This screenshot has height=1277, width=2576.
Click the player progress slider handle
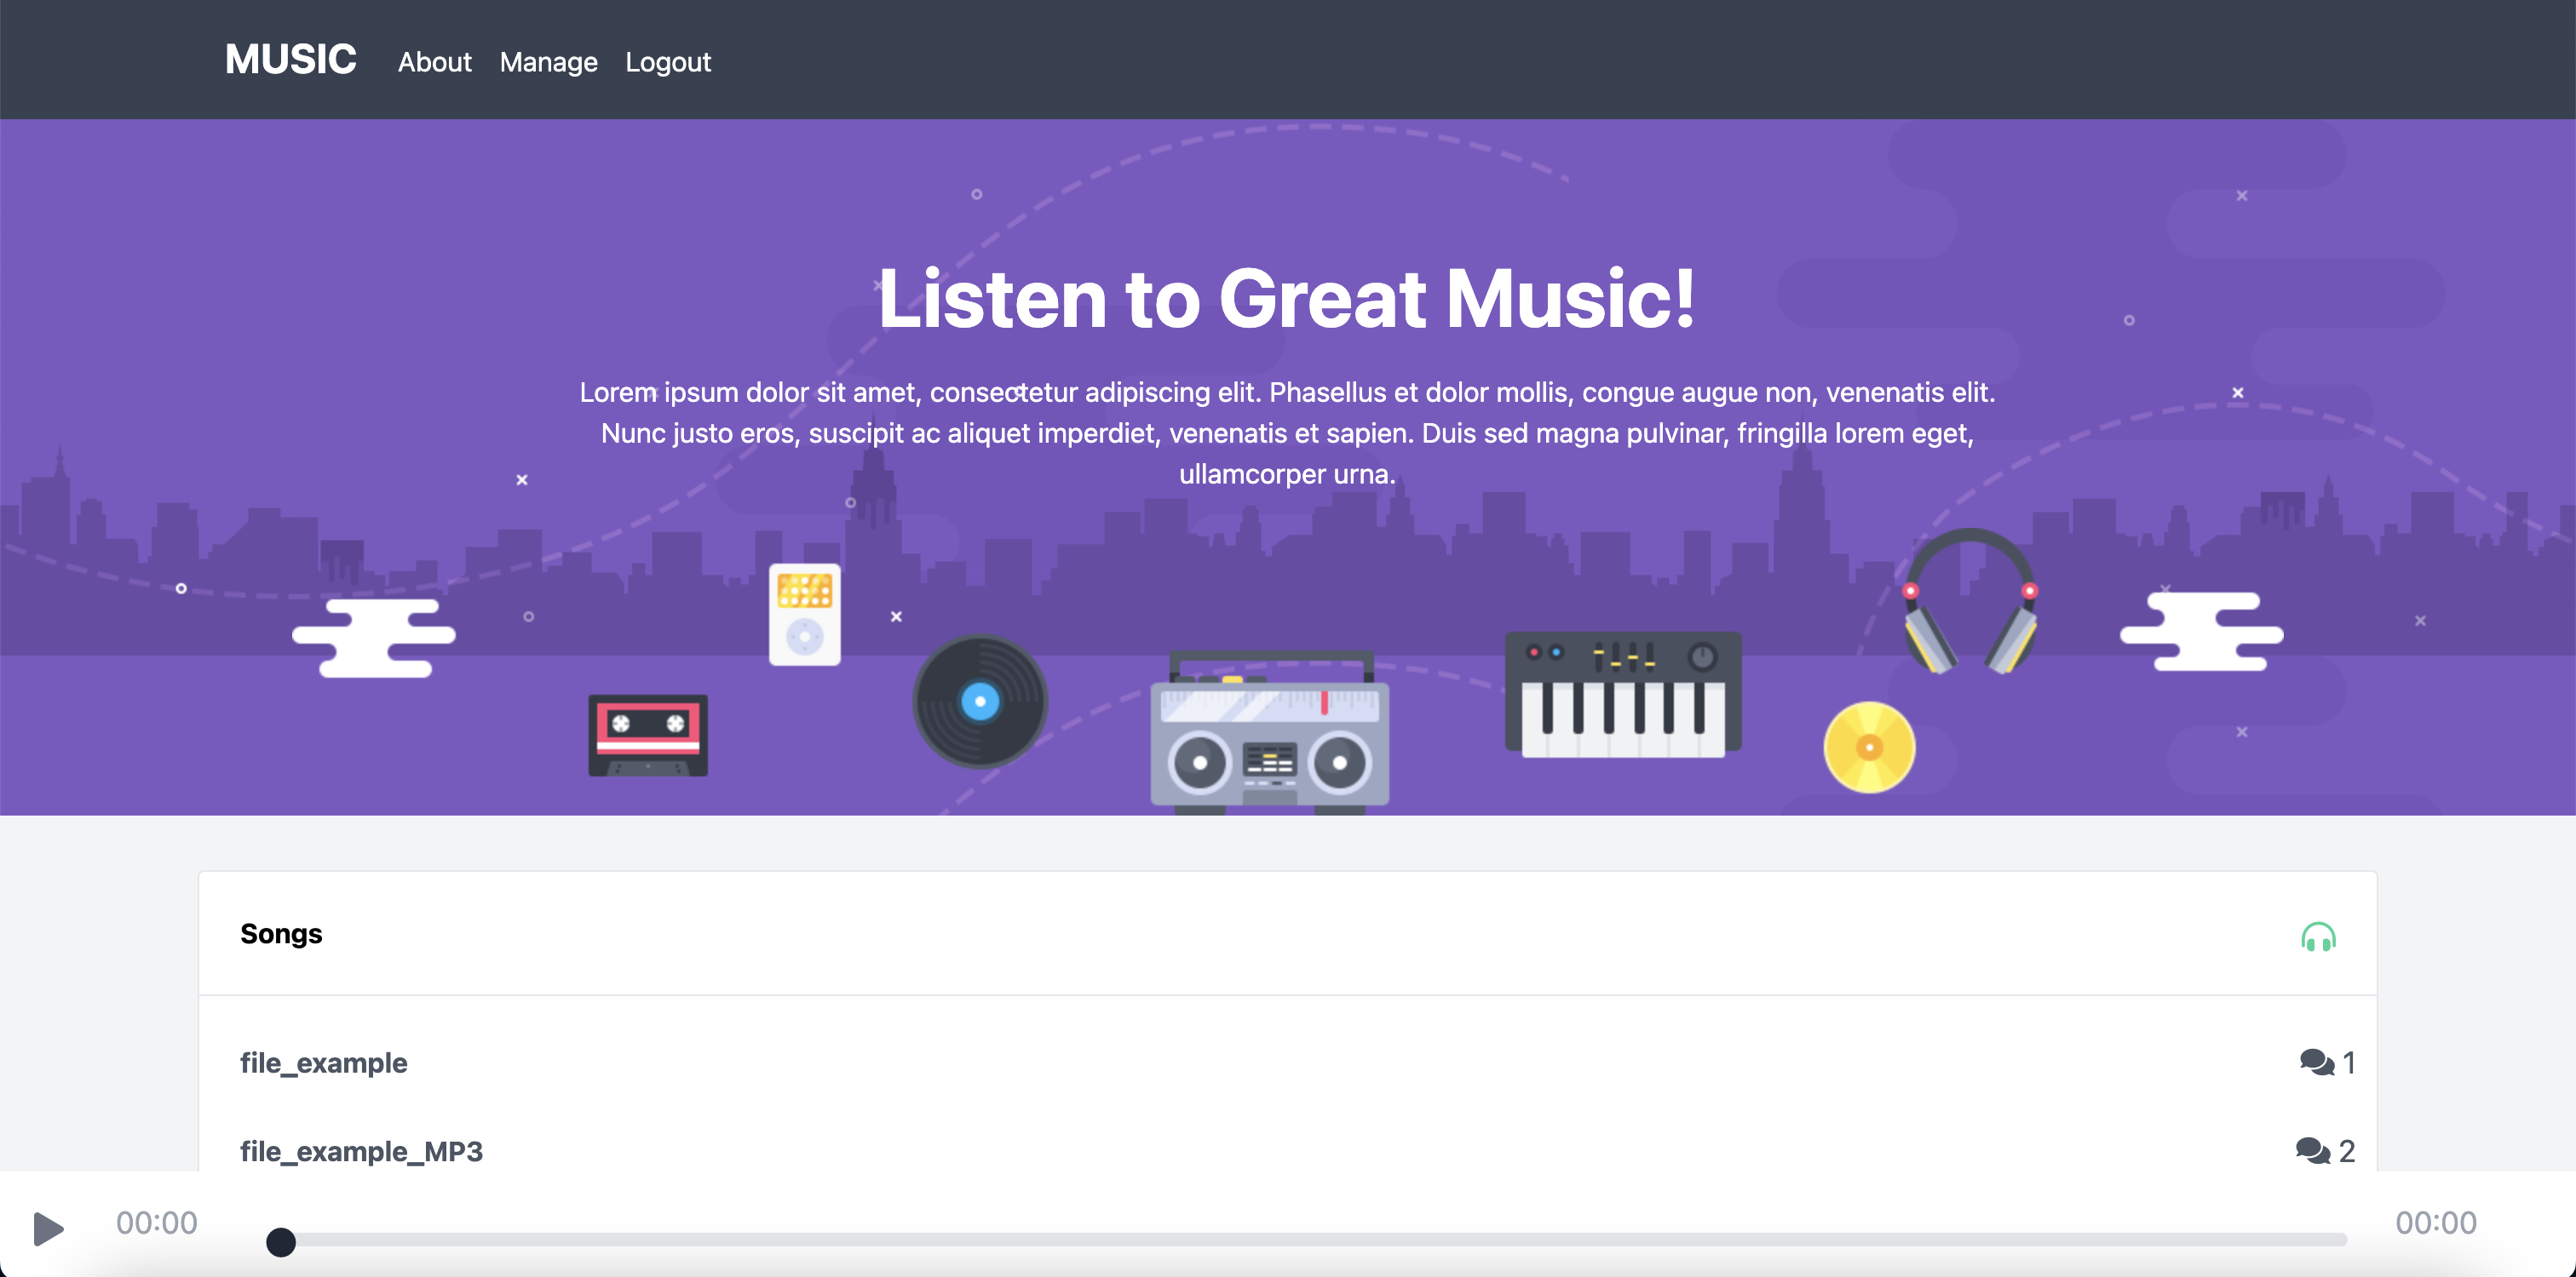(281, 1241)
